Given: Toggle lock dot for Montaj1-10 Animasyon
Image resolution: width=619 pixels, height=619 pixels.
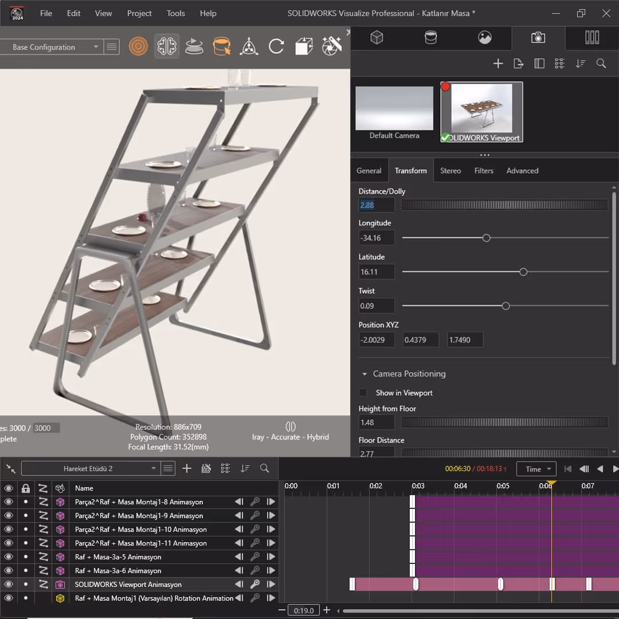Looking at the screenshot, I should (x=26, y=530).
